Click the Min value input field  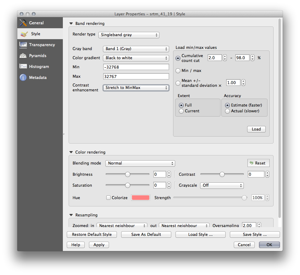(136, 67)
